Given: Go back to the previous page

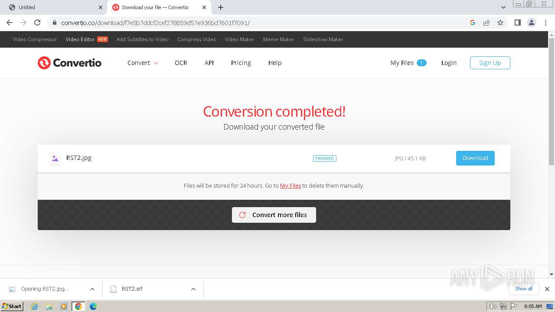Looking at the screenshot, I should click(10, 23).
